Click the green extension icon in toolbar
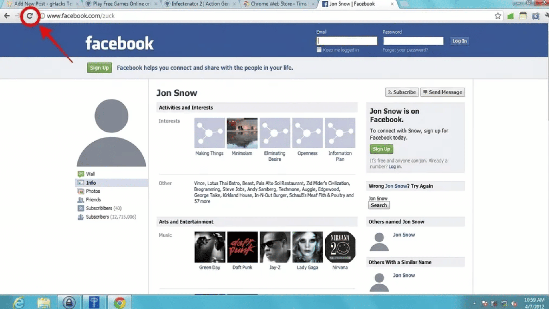This screenshot has height=309, width=549. click(x=510, y=16)
